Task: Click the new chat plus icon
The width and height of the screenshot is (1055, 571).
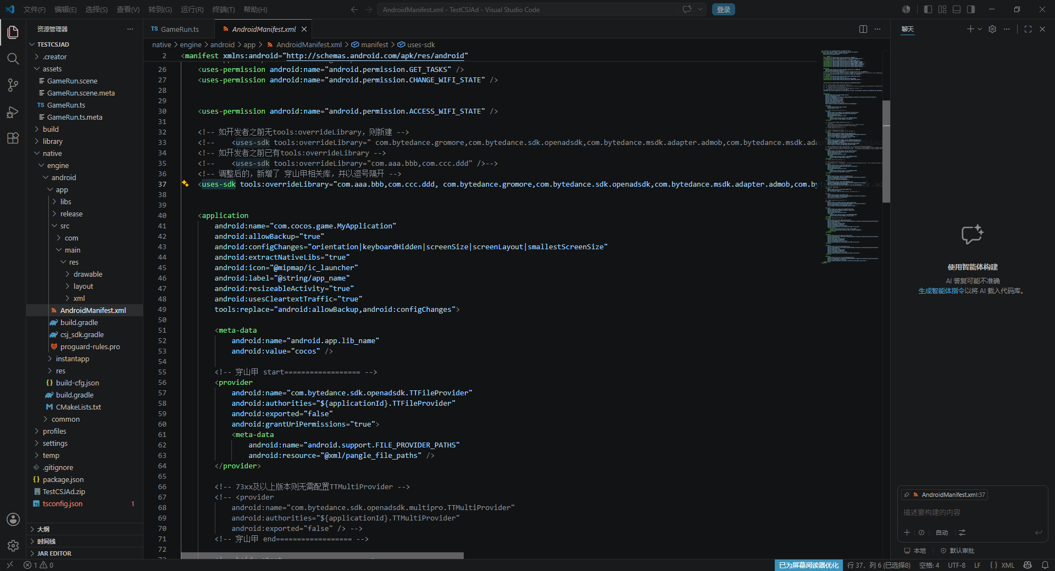Action: click(970, 29)
